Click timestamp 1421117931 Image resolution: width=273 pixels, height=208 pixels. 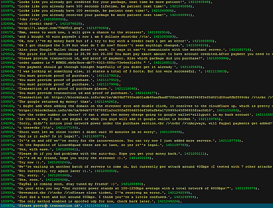[107, 76]
